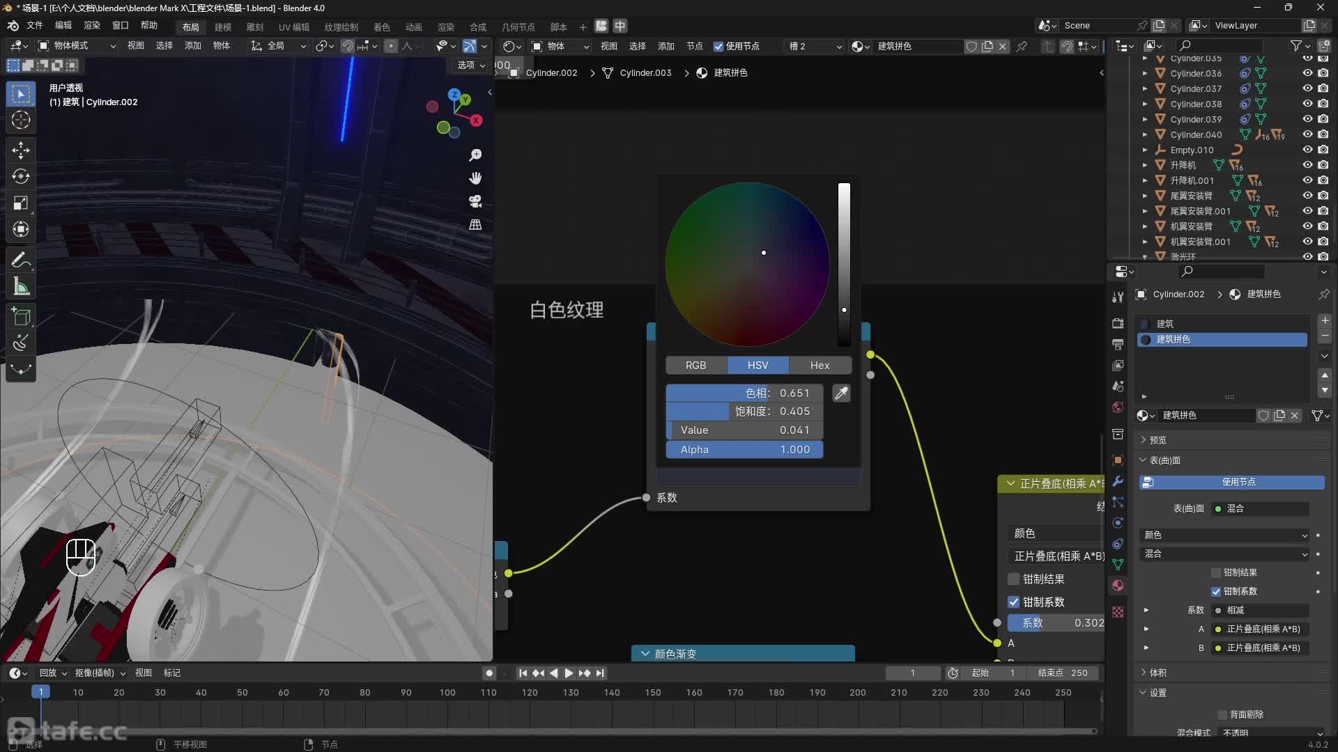Disable rendering of Cylinder.040 camera icon
Image resolution: width=1338 pixels, height=752 pixels.
[1323, 134]
